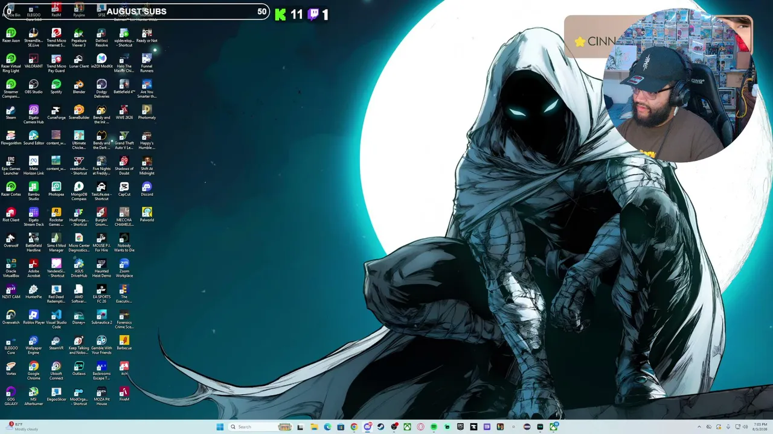Launch Google Chrome from the desktop shortcut
The height and width of the screenshot is (434, 773).
coord(33,371)
